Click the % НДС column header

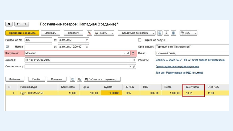tap(131, 87)
